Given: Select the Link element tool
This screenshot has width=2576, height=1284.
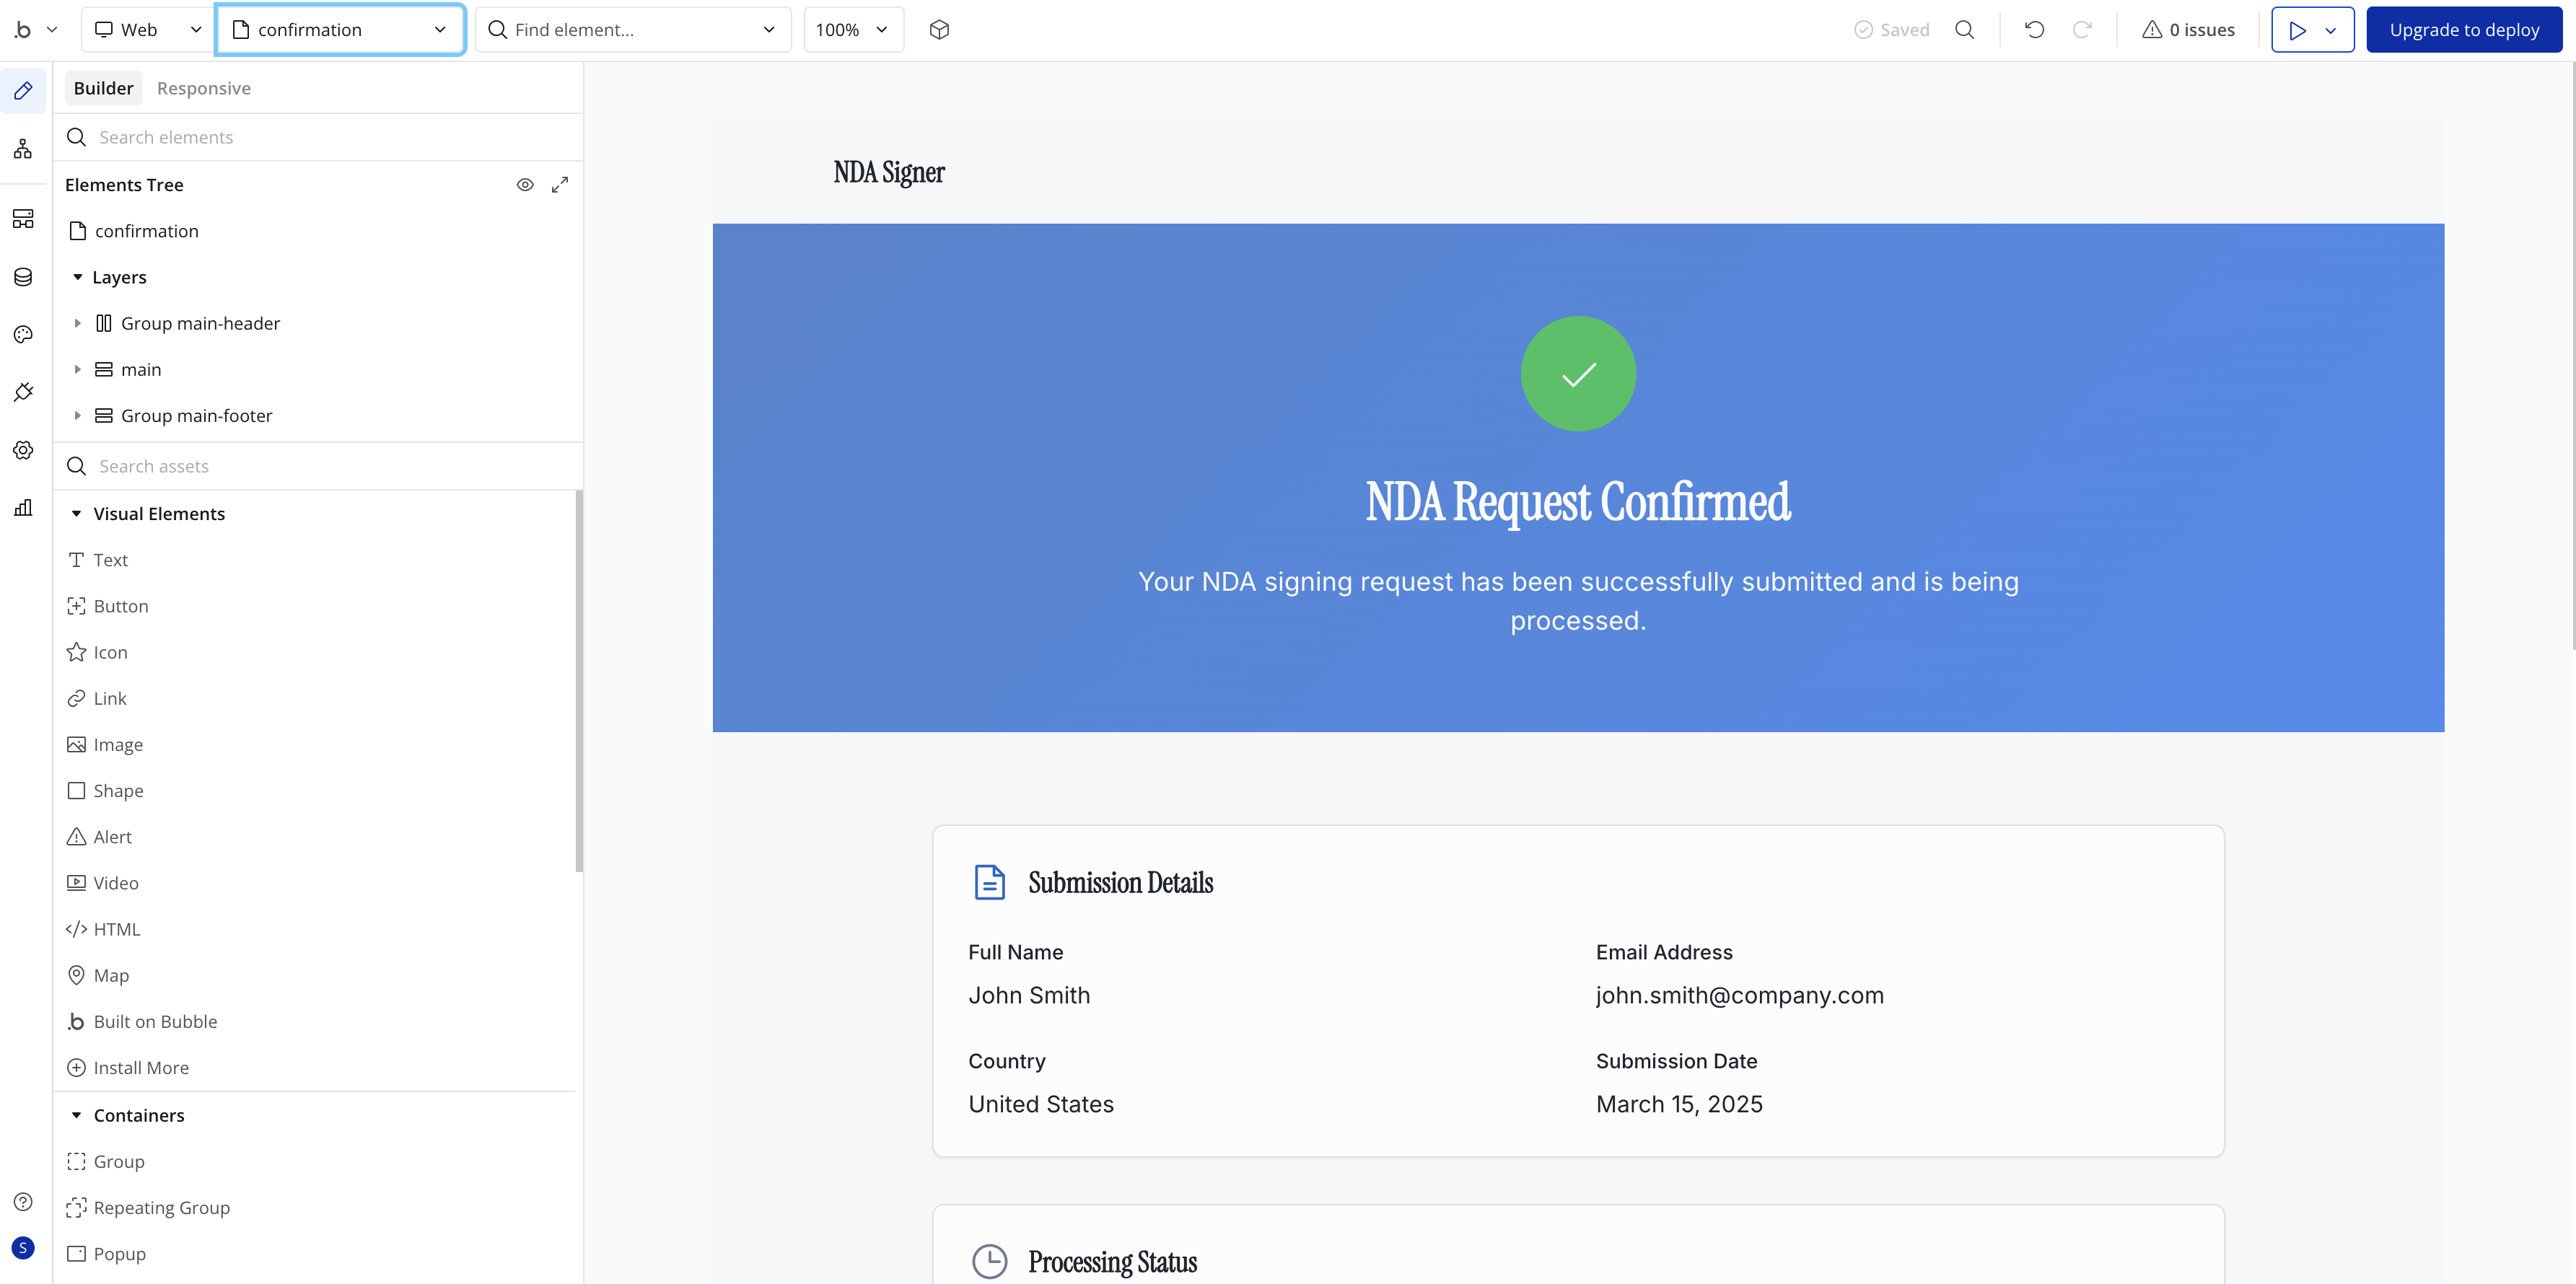Looking at the screenshot, I should click(x=96, y=698).
